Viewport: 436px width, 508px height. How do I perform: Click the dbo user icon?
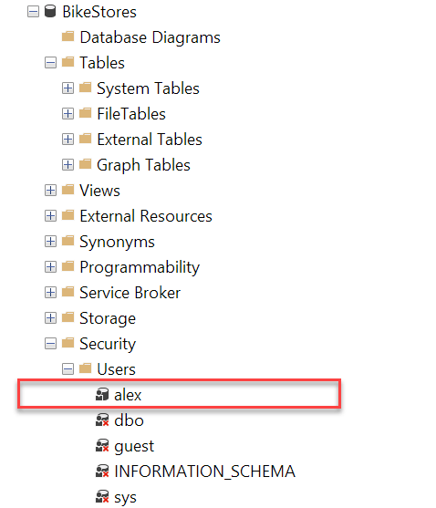pyautogui.click(x=102, y=420)
